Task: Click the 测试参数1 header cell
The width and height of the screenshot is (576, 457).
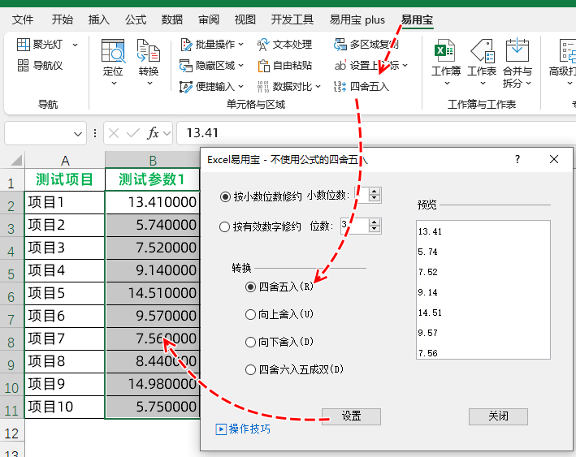Action: (x=153, y=179)
